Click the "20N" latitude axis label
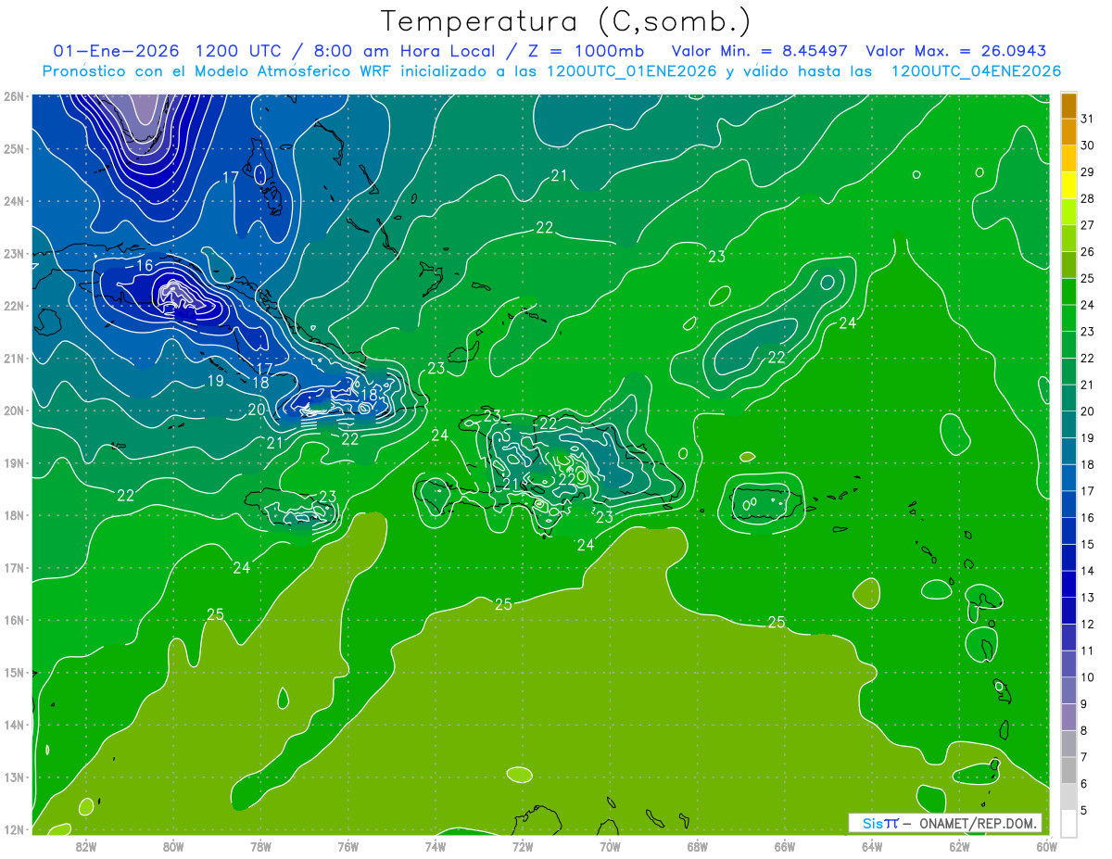1112x859 pixels. pyautogui.click(x=13, y=411)
